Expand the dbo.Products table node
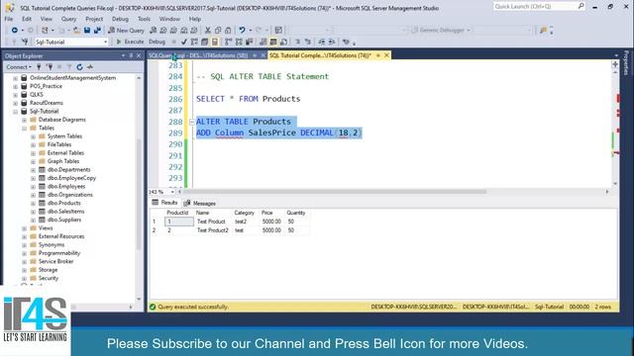634x356 pixels. click(33, 203)
